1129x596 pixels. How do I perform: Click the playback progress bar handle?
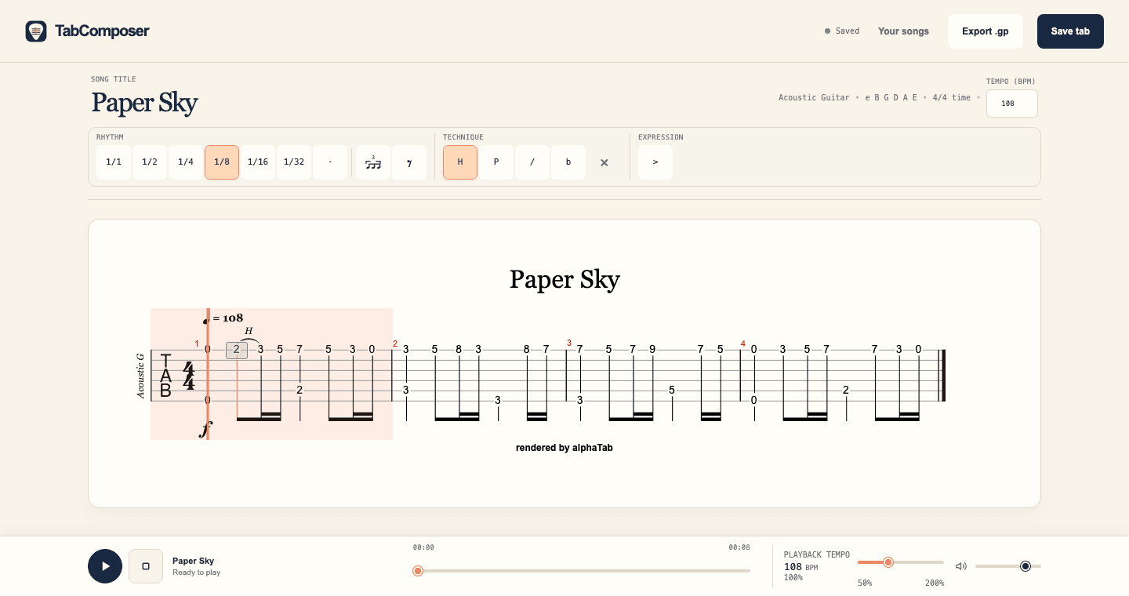coord(418,571)
